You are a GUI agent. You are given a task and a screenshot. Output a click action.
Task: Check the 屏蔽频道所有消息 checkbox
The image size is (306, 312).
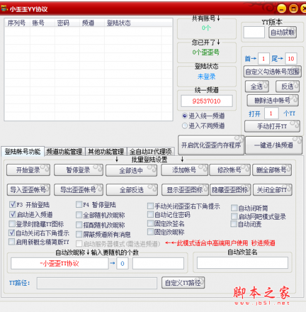coord(79,235)
